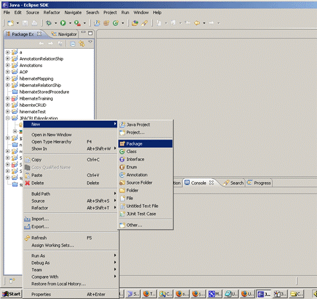The image size is (317, 299).
Task: Close the Package Explorer tab
Action: [39, 34]
